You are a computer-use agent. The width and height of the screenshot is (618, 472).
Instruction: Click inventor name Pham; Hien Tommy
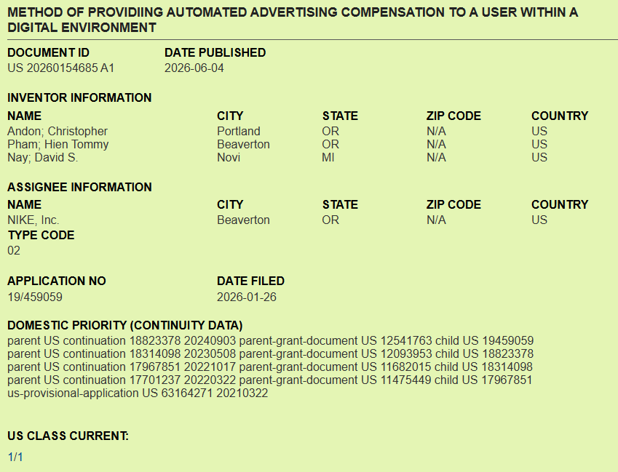click(x=58, y=145)
